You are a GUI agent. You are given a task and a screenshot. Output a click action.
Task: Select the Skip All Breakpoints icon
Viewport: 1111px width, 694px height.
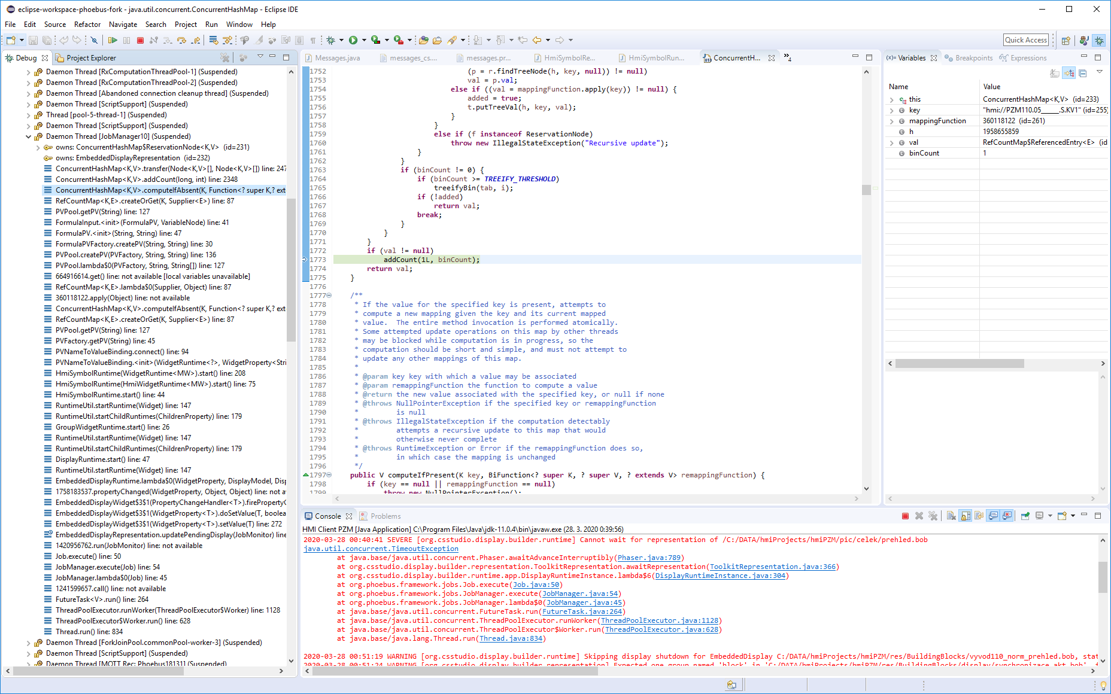[94, 40]
